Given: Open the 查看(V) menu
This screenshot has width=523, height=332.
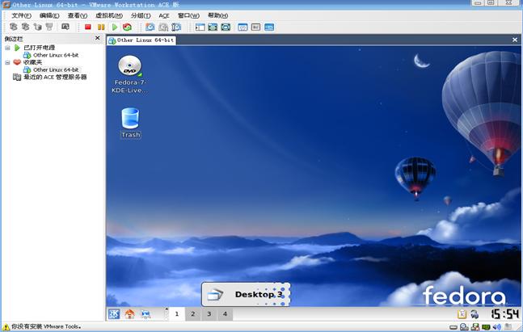Looking at the screenshot, I should tap(78, 15).
